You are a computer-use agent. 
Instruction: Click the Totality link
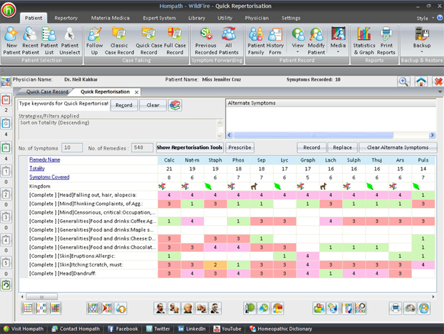tap(37, 168)
